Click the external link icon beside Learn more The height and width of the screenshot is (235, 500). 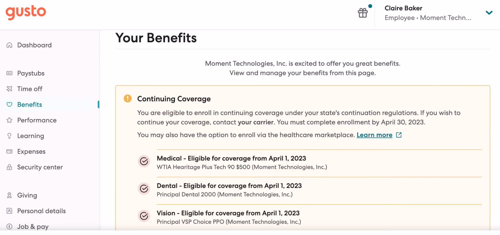point(399,135)
